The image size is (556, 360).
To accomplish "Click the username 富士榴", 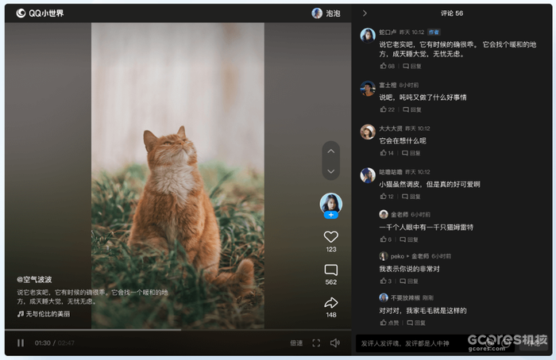I will [388, 85].
